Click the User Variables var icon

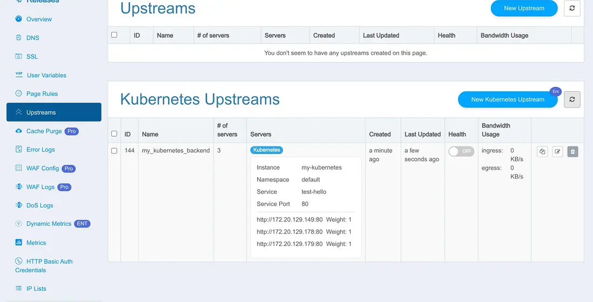tap(19, 75)
